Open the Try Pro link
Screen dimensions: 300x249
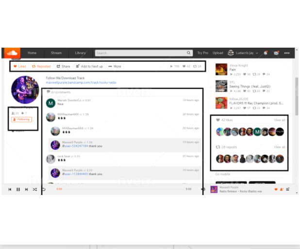pyautogui.click(x=202, y=53)
